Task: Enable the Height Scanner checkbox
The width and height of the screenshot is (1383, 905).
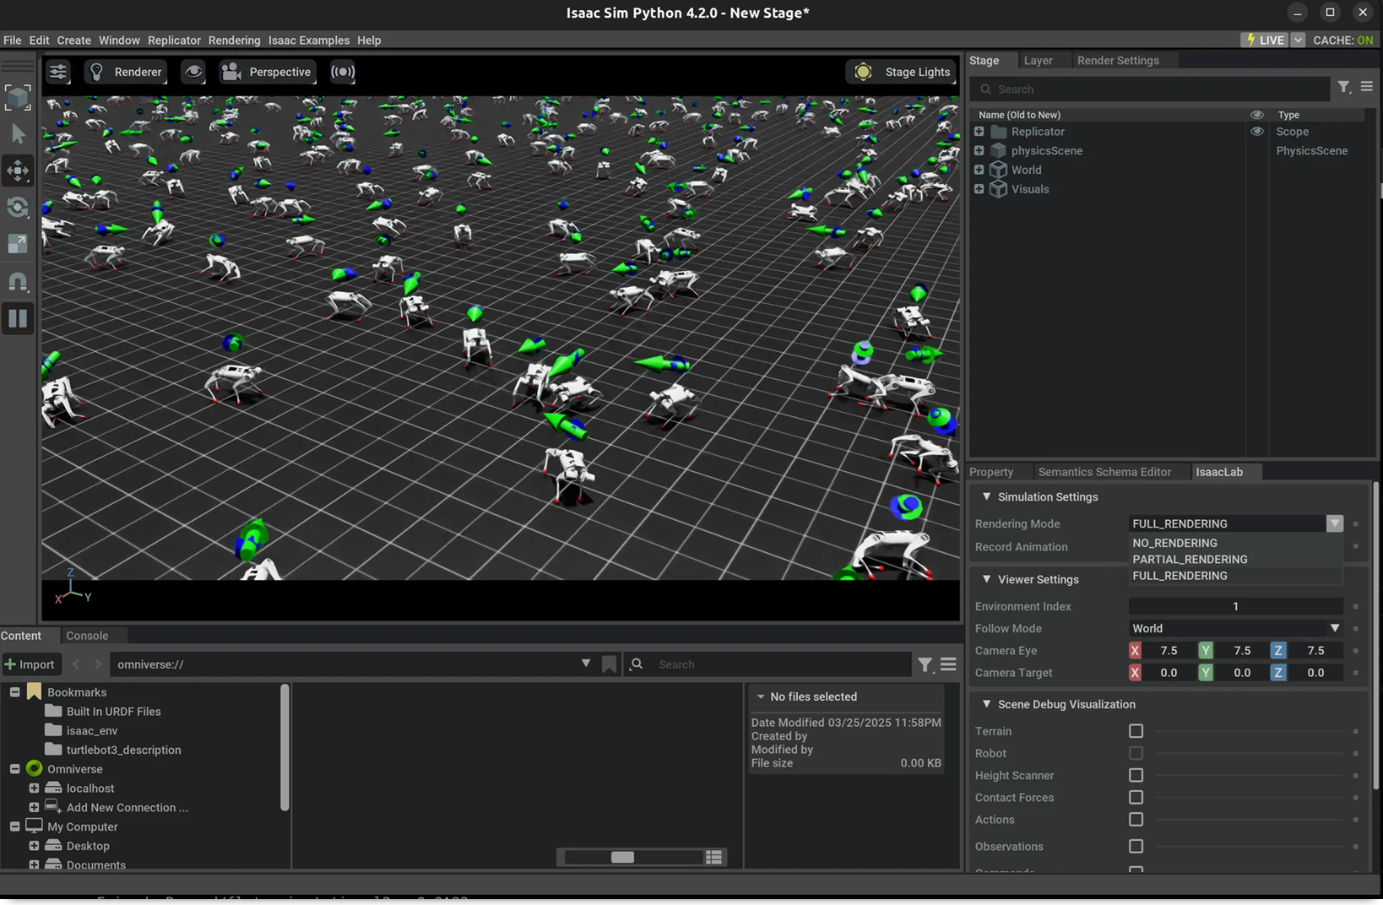Action: point(1136,775)
